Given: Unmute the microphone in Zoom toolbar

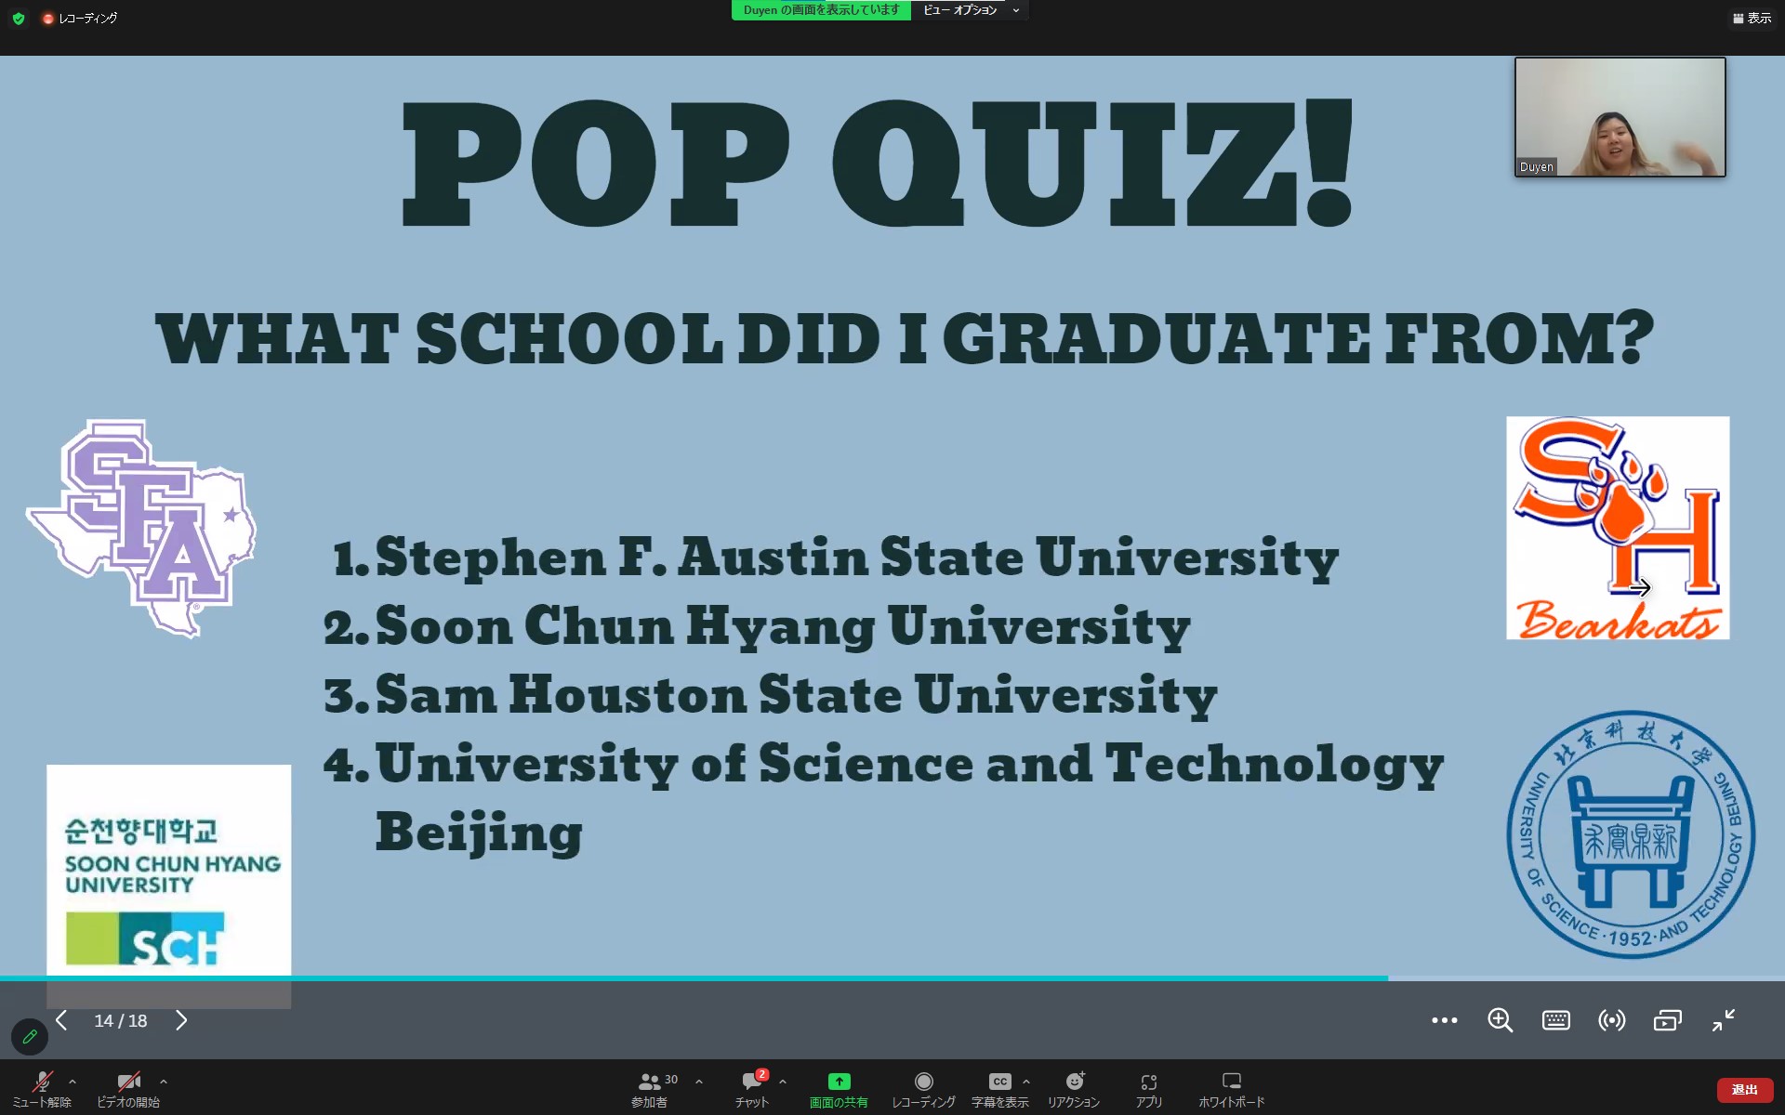Looking at the screenshot, I should pyautogui.click(x=42, y=1089).
